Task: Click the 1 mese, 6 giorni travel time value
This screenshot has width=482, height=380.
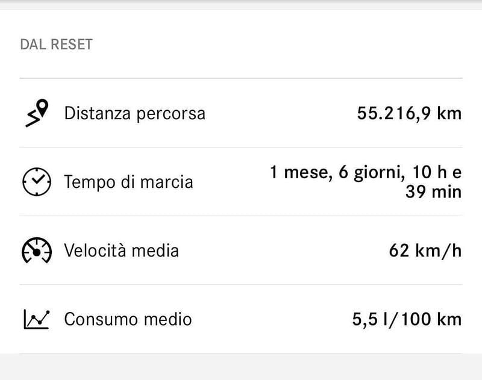Action: [x=365, y=173]
